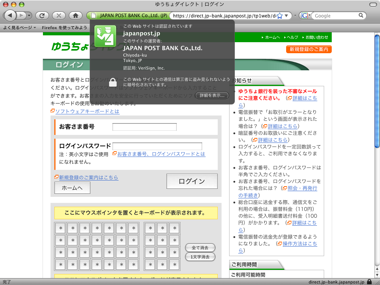This screenshot has width=380, height=285.
Task: Open the URL bar history dropdown arrow
Action: (287, 16)
